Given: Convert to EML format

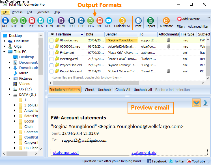Looking at the screenshot, I should (100, 22).
